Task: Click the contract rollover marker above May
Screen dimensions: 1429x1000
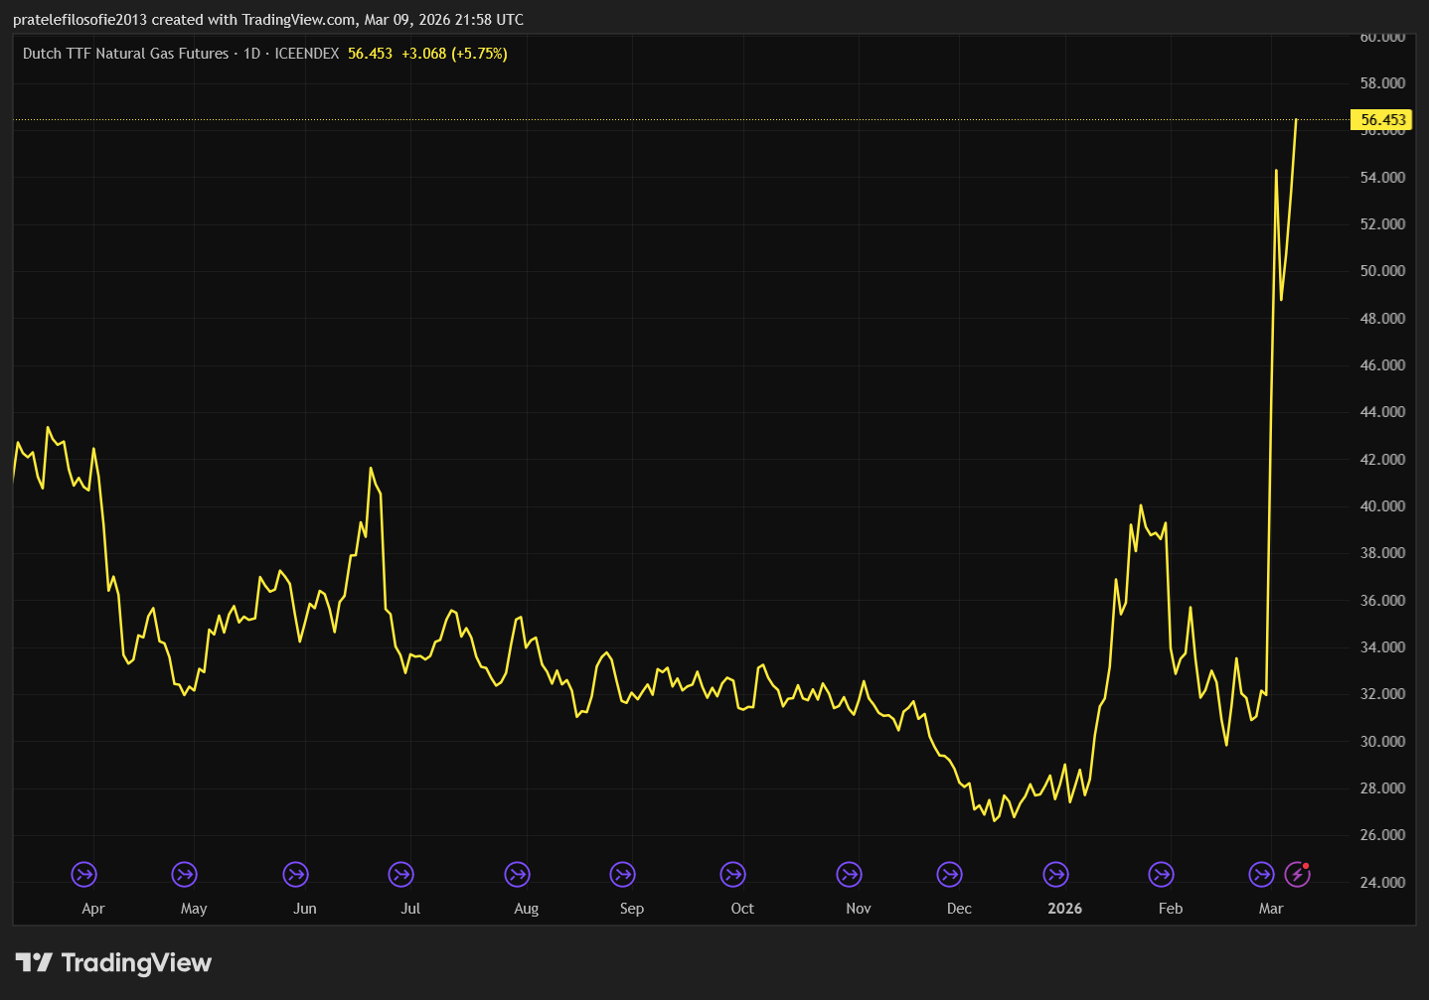Action: click(x=184, y=875)
